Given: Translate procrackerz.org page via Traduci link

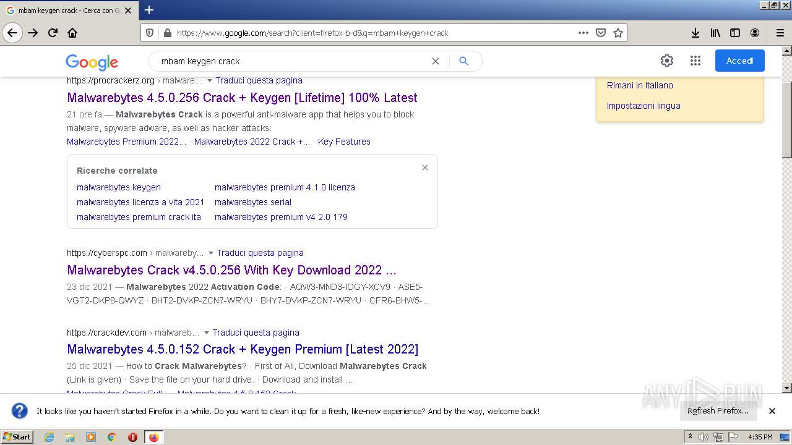Looking at the screenshot, I should click(x=259, y=80).
